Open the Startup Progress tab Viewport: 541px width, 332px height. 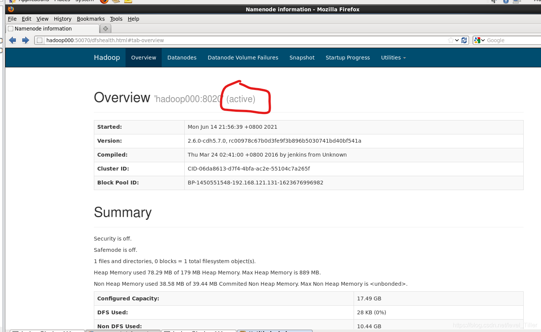[348, 58]
